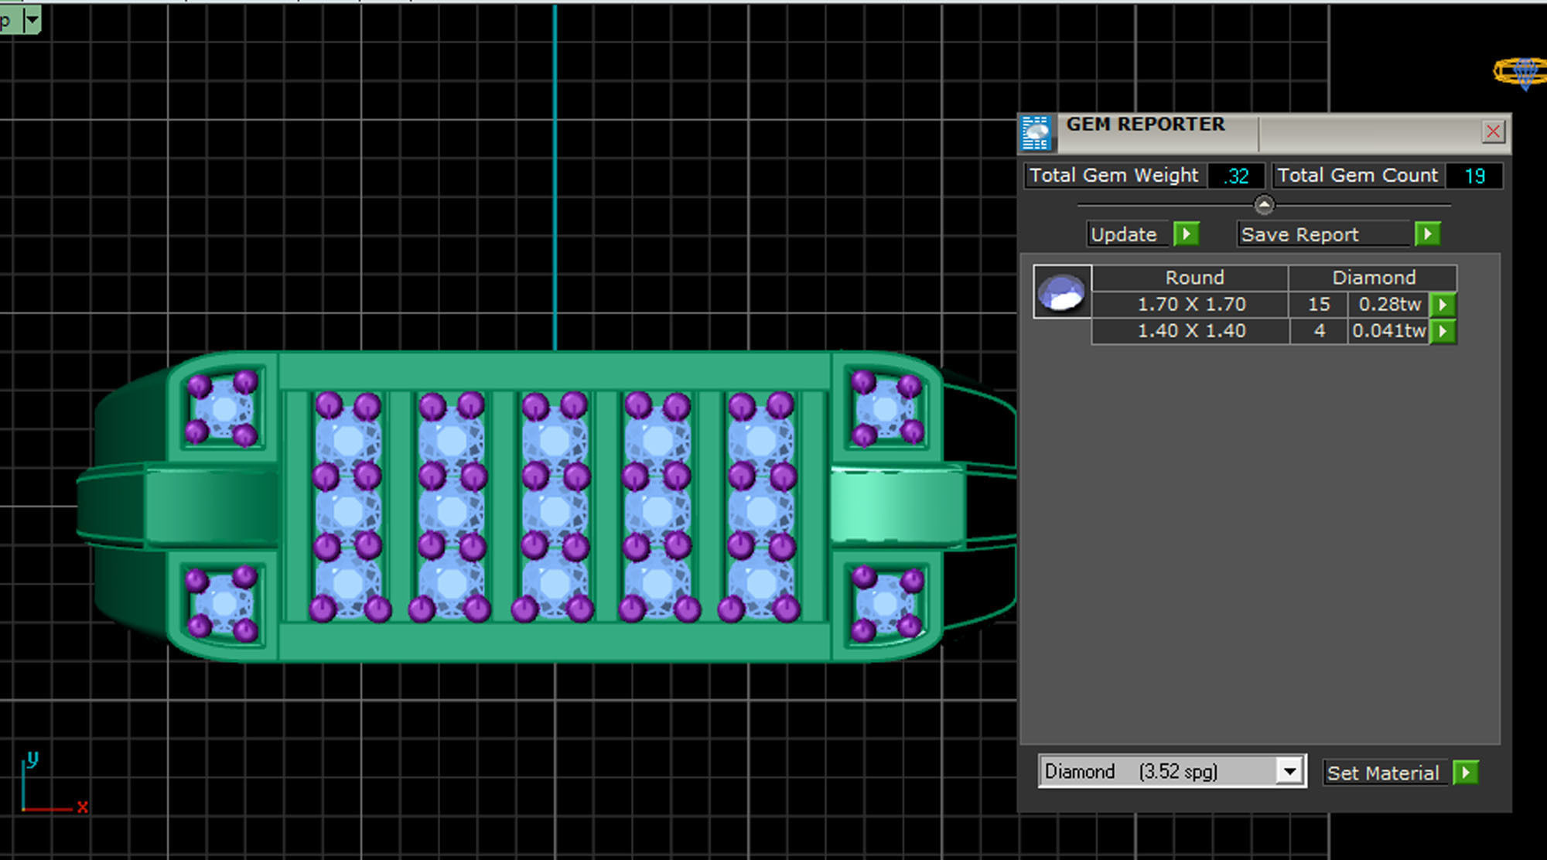Click the Total Gem Count value field
1547x860 pixels.
(1474, 176)
